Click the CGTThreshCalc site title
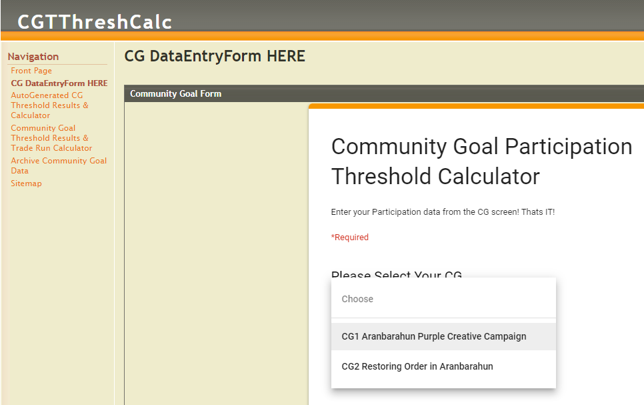This screenshot has height=405, width=644. 95,22
